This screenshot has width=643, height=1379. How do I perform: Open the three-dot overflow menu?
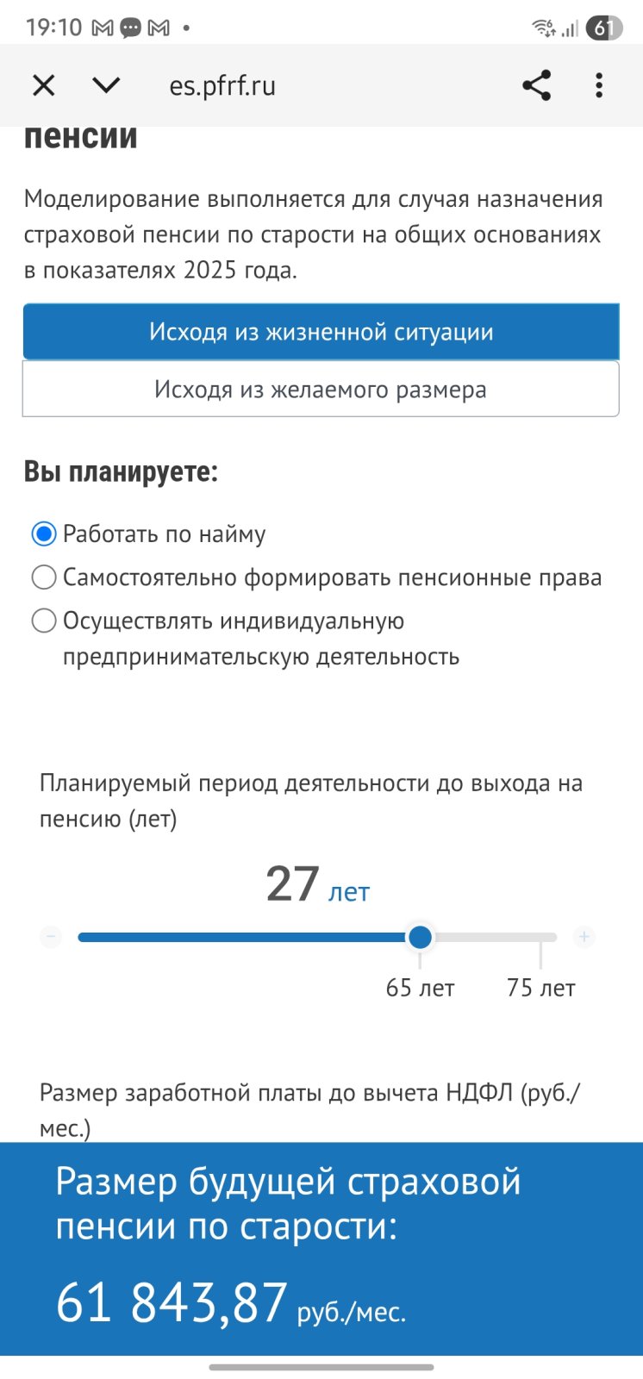(599, 85)
